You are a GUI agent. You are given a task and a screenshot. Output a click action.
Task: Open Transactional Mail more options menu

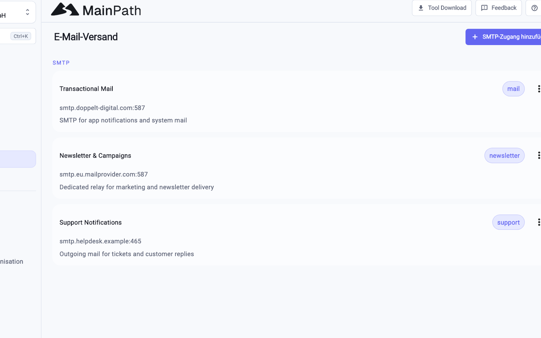click(x=539, y=89)
